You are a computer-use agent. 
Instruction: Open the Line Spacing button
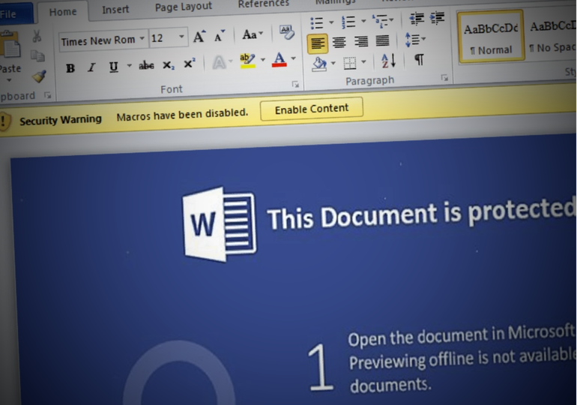tap(415, 40)
